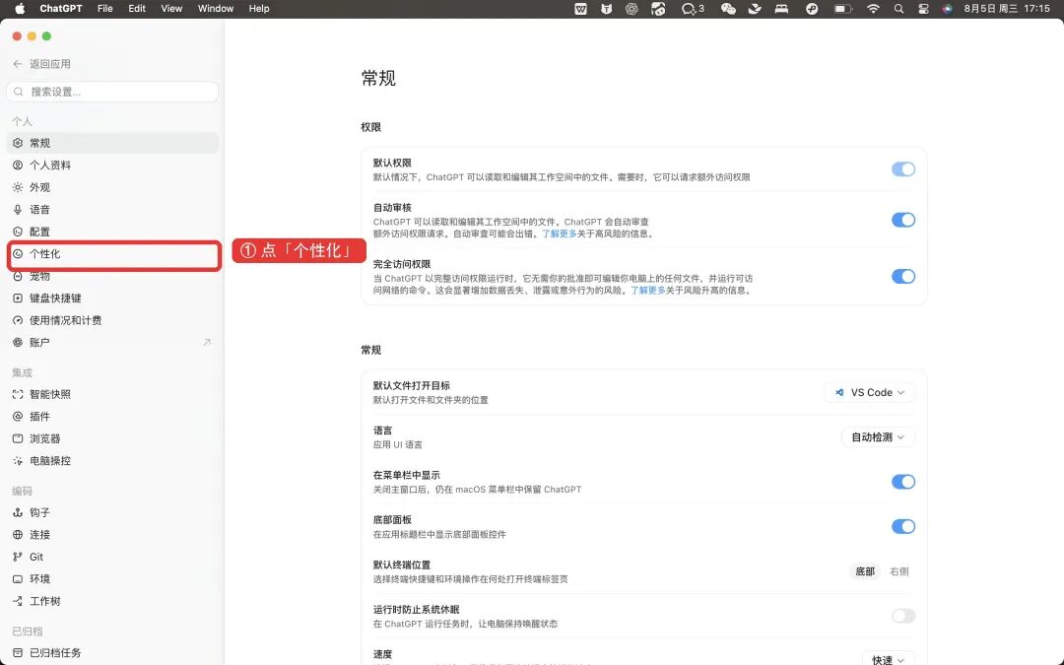Click the Wi-Fi icon in the menu bar
Viewport: 1064px width, 665px height.
(x=873, y=9)
